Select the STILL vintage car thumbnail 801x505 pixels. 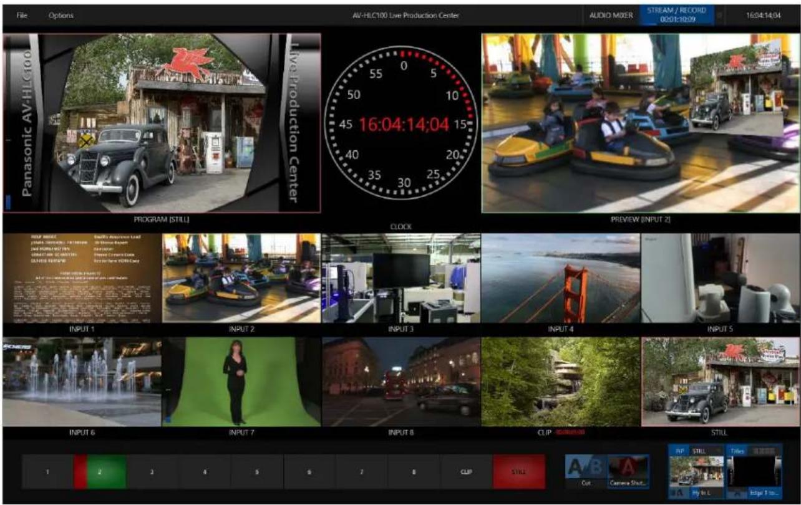pyautogui.click(x=721, y=382)
